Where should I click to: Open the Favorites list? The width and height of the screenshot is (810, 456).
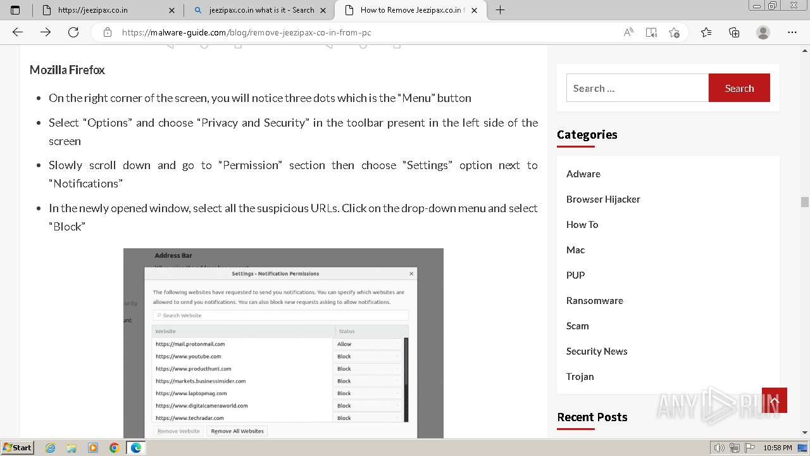click(706, 32)
